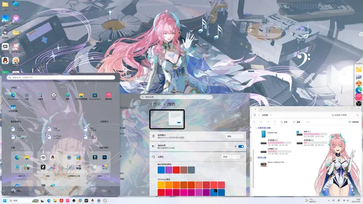Screen dimensions: 363x204
Task: Click show more button for recommended items
Action: (105, 121)
